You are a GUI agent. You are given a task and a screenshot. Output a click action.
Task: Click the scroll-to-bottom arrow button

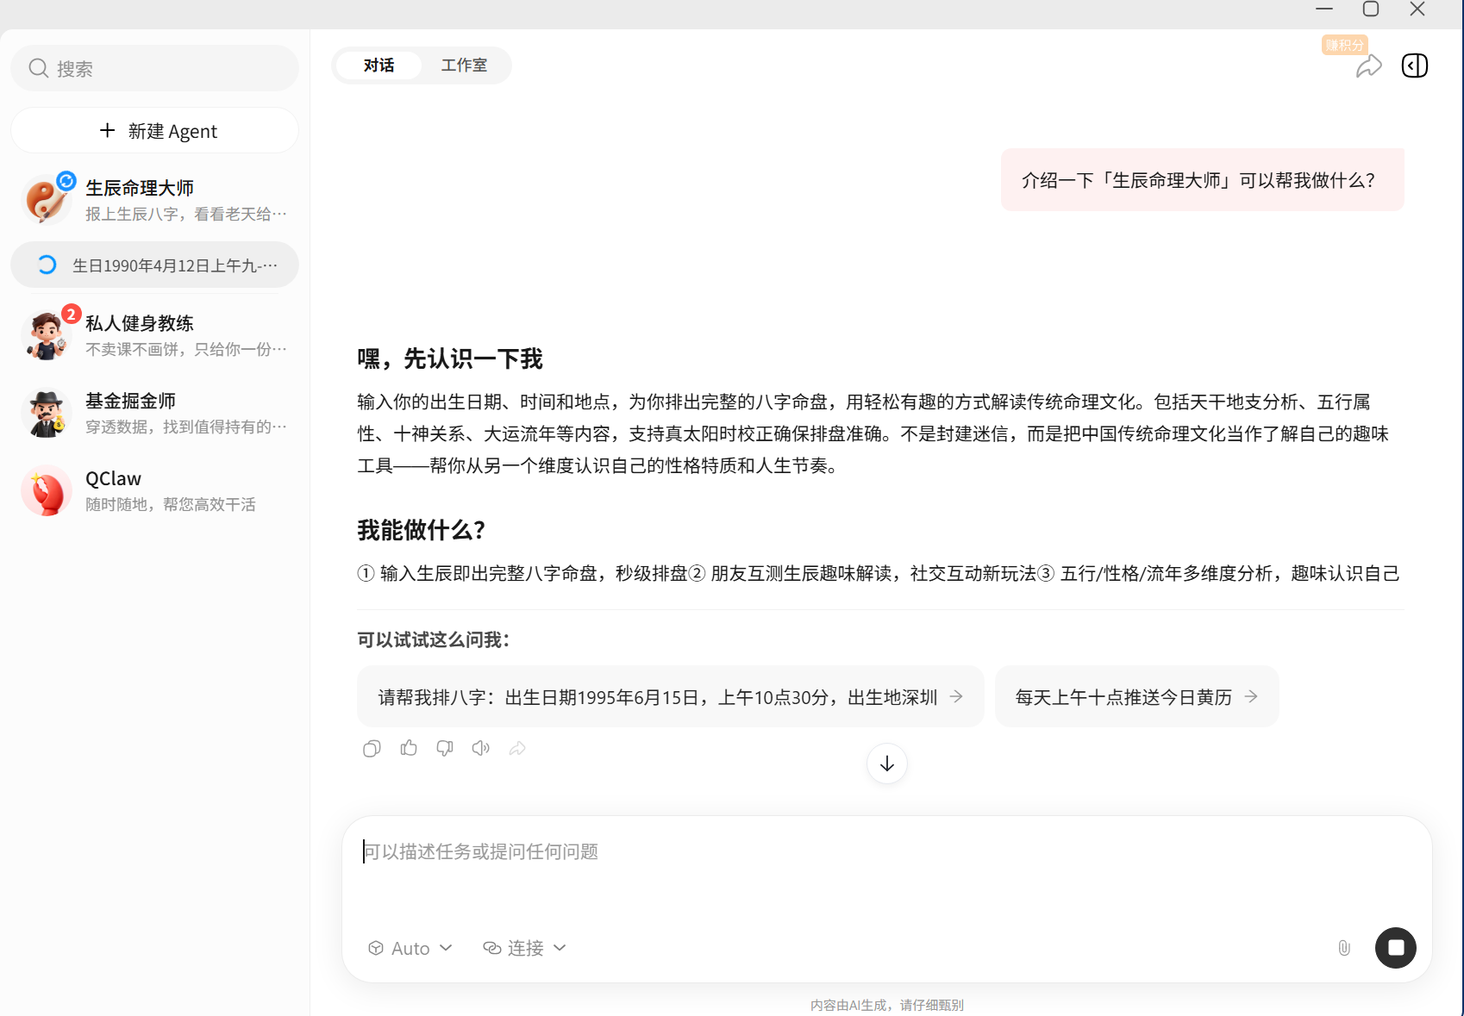(887, 764)
